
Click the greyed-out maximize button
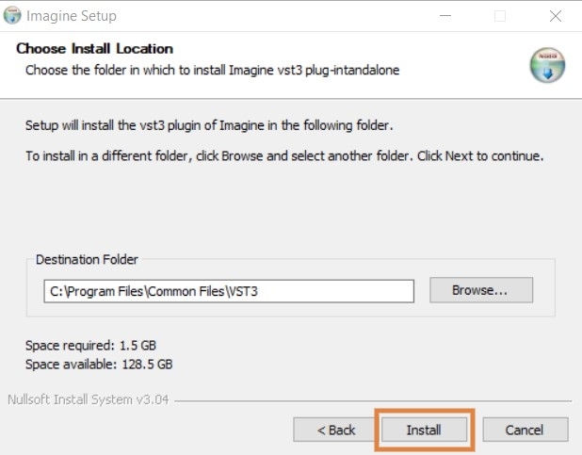point(500,16)
